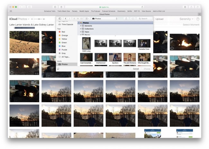Expand the Collections folder in media browser
Image resolution: width=209 pixels, height=149 pixels.
coord(81,29)
